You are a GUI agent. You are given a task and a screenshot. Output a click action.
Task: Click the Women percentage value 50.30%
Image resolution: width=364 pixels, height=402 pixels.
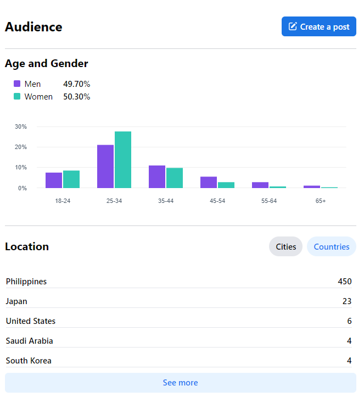point(77,97)
